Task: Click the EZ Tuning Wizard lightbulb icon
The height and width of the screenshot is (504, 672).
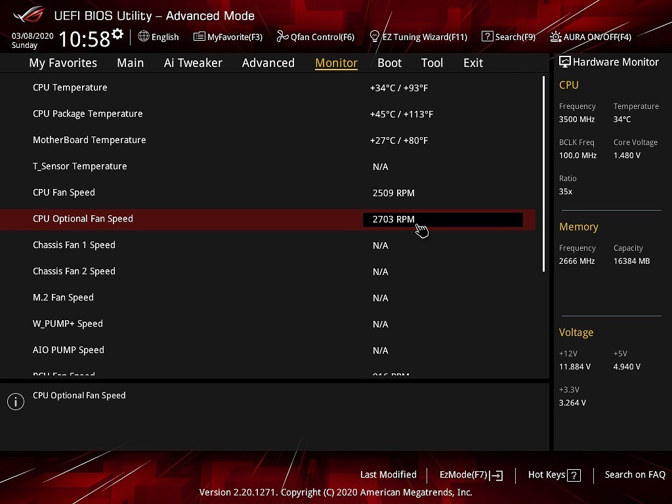Action: pyautogui.click(x=375, y=37)
